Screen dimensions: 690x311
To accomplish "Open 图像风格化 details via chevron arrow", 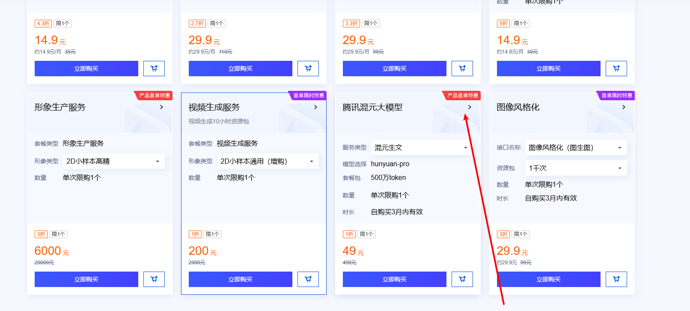I will [624, 107].
